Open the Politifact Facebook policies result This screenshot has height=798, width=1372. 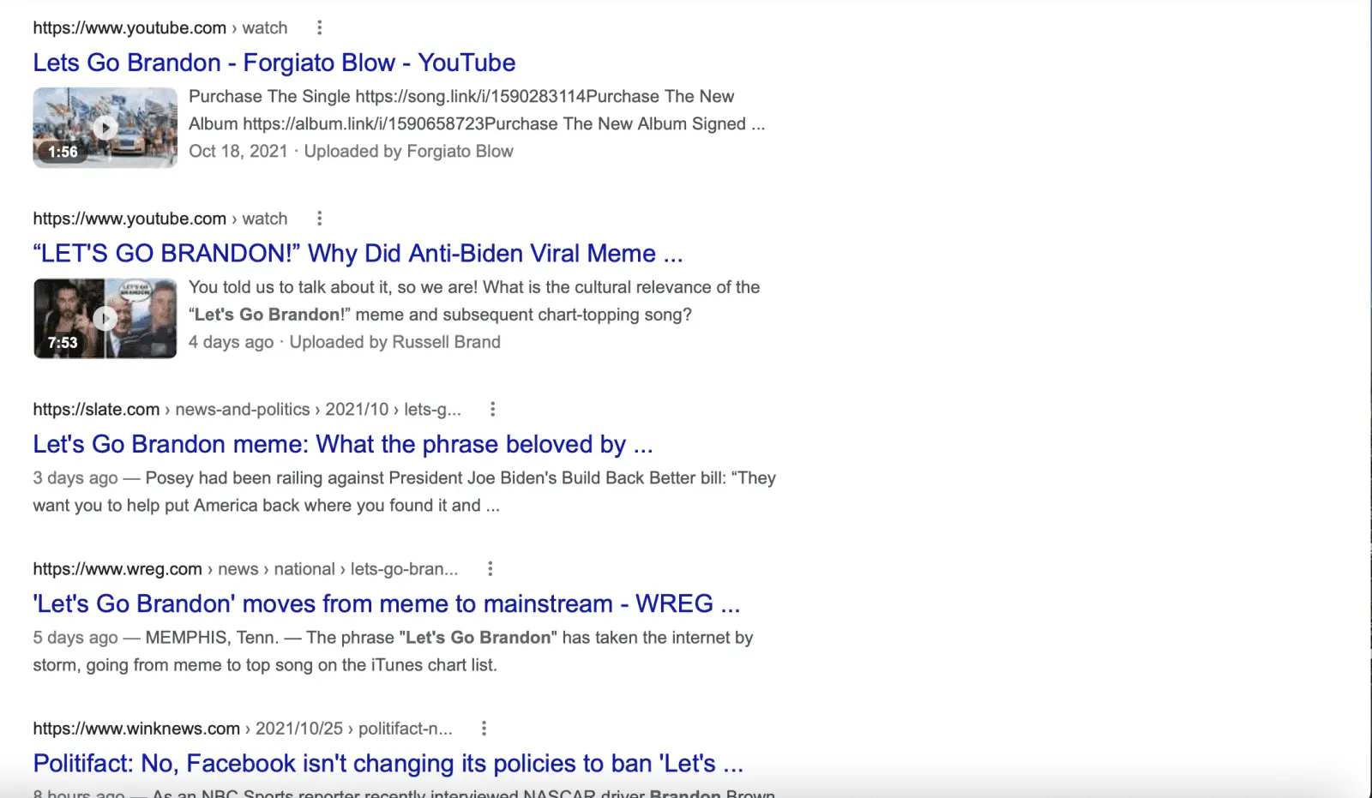388,763
